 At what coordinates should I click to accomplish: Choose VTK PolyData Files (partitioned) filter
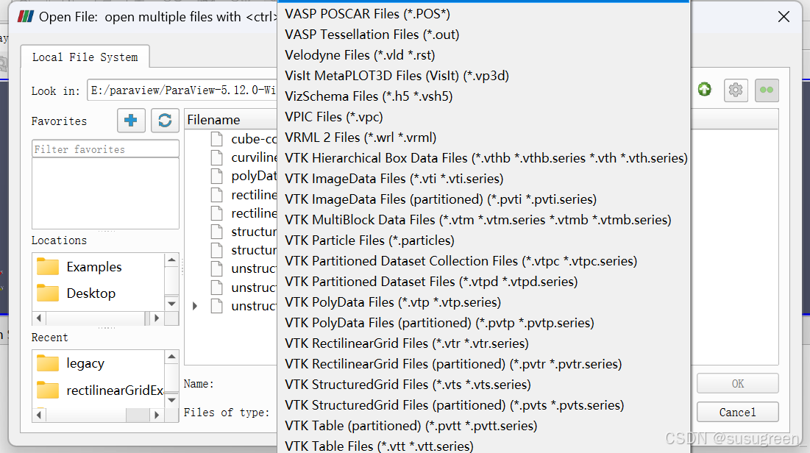coord(483,323)
